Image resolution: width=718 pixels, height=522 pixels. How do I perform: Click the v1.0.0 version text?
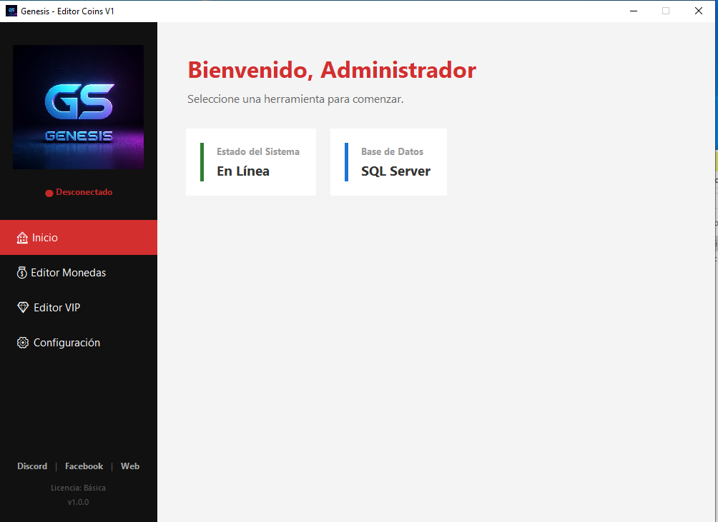[78, 502]
